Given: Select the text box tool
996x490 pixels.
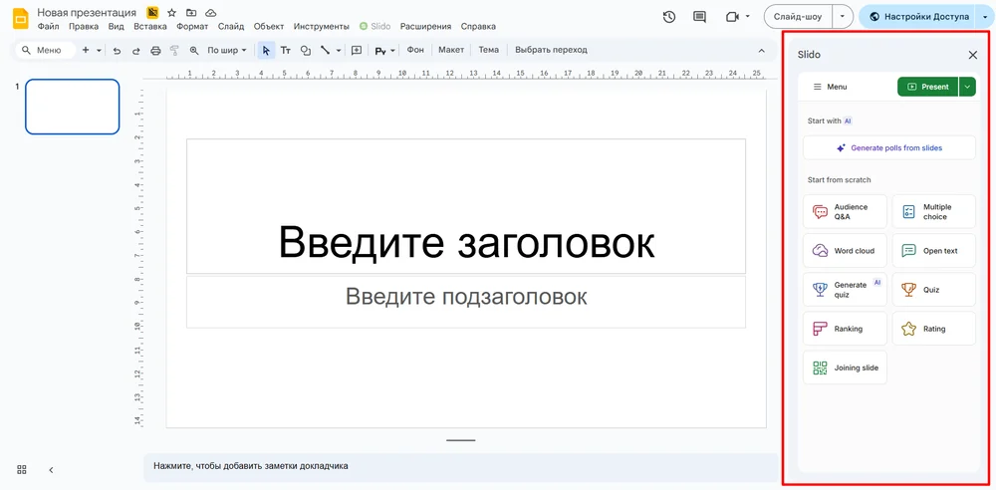Looking at the screenshot, I should (286, 50).
